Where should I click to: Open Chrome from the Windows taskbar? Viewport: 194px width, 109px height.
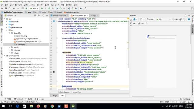pyautogui.click(x=52, y=106)
